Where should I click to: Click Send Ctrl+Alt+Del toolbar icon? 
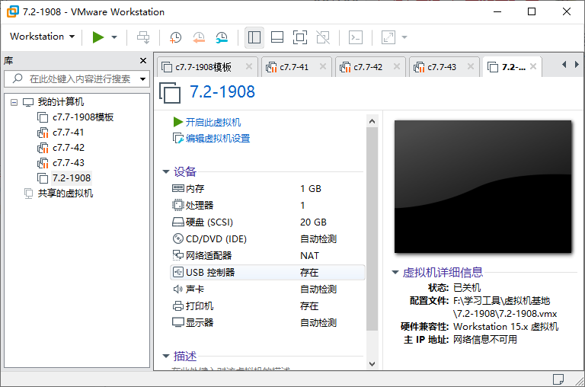143,37
